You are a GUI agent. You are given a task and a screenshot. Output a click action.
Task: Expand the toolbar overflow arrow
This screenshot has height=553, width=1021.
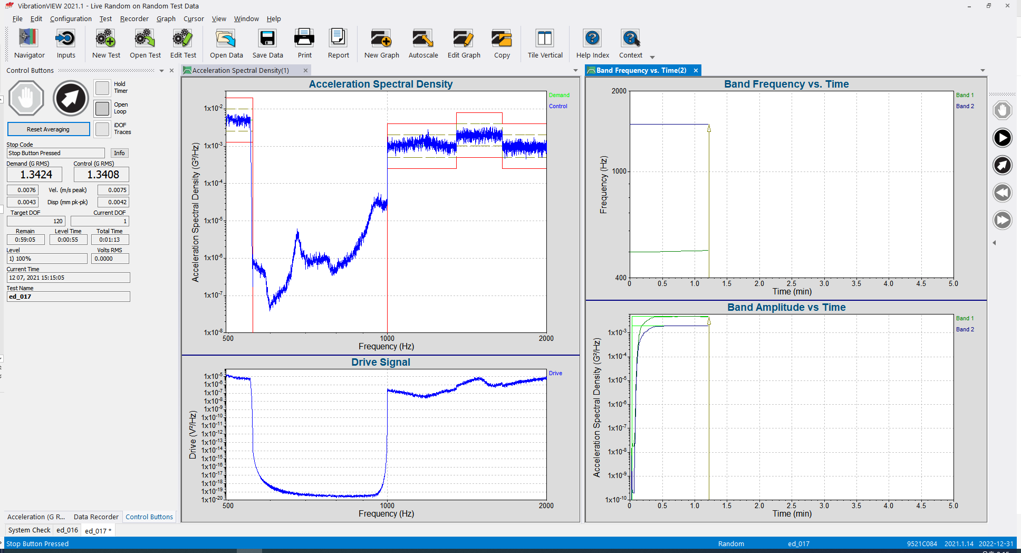[652, 57]
